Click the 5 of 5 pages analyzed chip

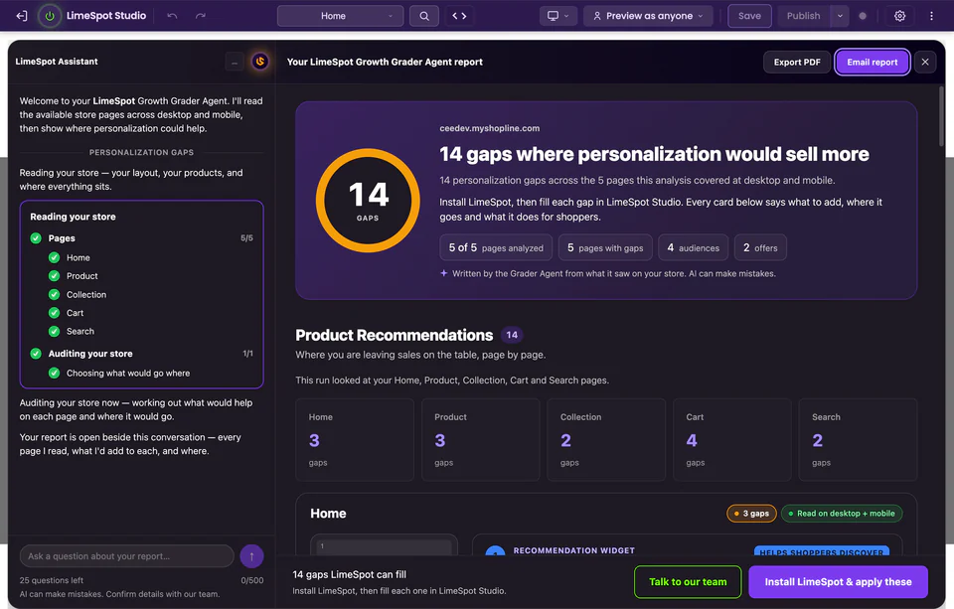click(x=496, y=247)
